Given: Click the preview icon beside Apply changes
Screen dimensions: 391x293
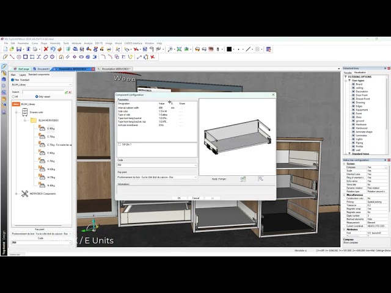Looking at the screenshot, I should click(243, 179).
